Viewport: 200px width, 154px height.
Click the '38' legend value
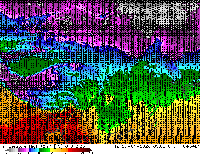click(82, 153)
